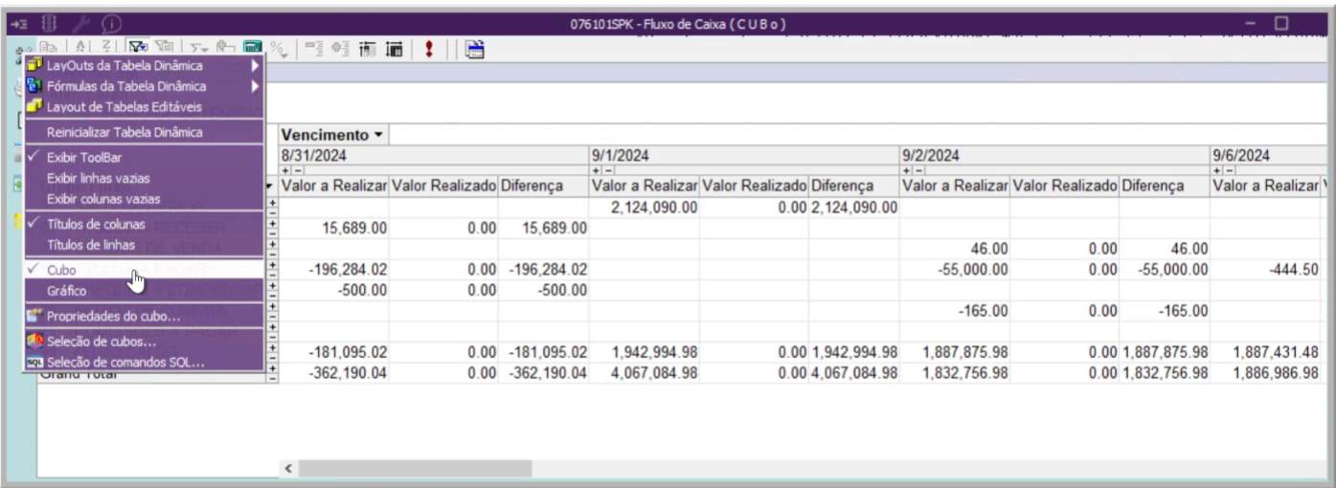This screenshot has height=488, width=1336.
Task: Expand the row showing -196,284.02
Action: click(x=273, y=265)
